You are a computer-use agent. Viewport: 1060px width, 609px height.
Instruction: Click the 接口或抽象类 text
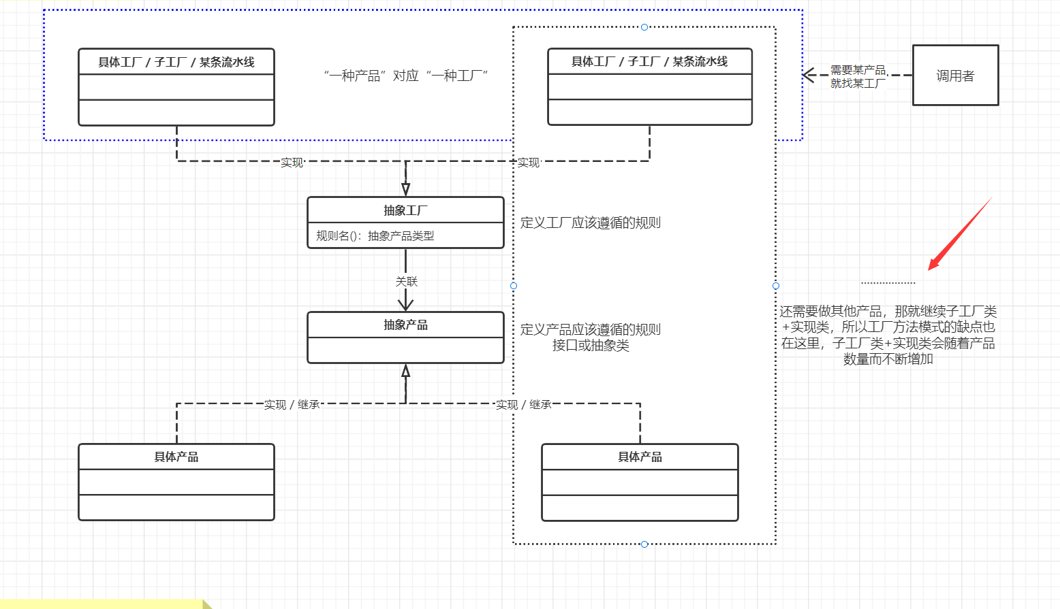pos(591,346)
